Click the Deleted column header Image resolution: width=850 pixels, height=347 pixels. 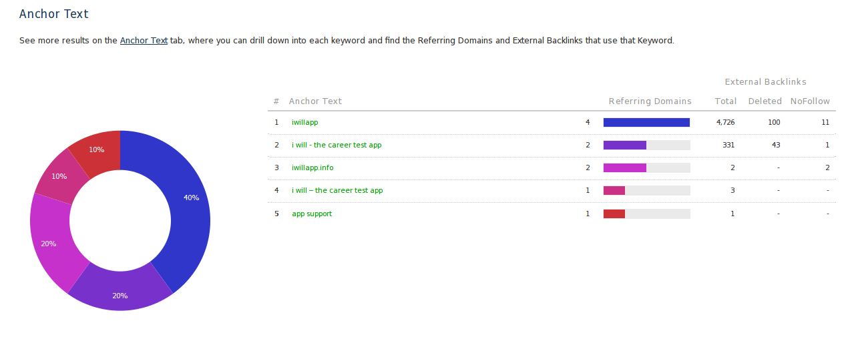point(765,101)
